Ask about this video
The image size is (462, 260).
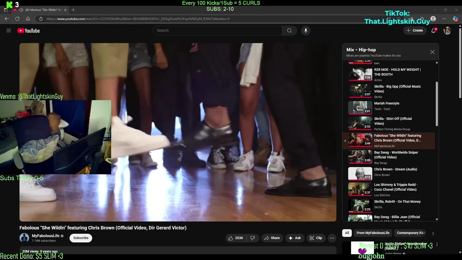295,238
